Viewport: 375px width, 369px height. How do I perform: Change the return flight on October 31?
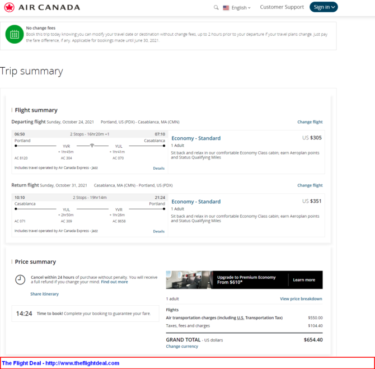tap(310, 185)
